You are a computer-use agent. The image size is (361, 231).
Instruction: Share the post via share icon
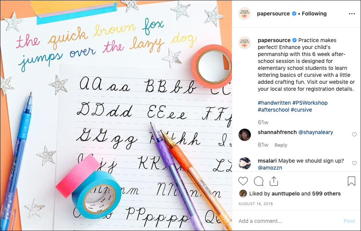point(274,181)
